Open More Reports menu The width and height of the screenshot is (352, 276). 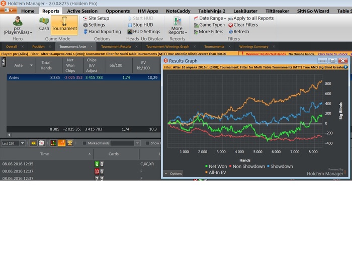tap(178, 25)
